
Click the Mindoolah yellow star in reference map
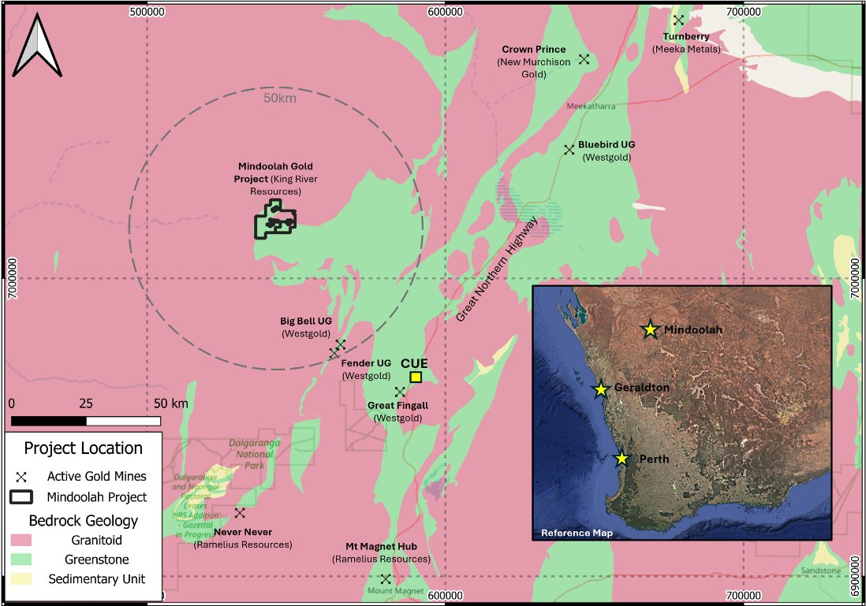[650, 329]
